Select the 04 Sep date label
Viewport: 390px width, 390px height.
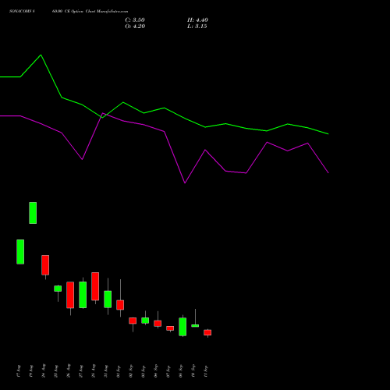tap(156, 370)
